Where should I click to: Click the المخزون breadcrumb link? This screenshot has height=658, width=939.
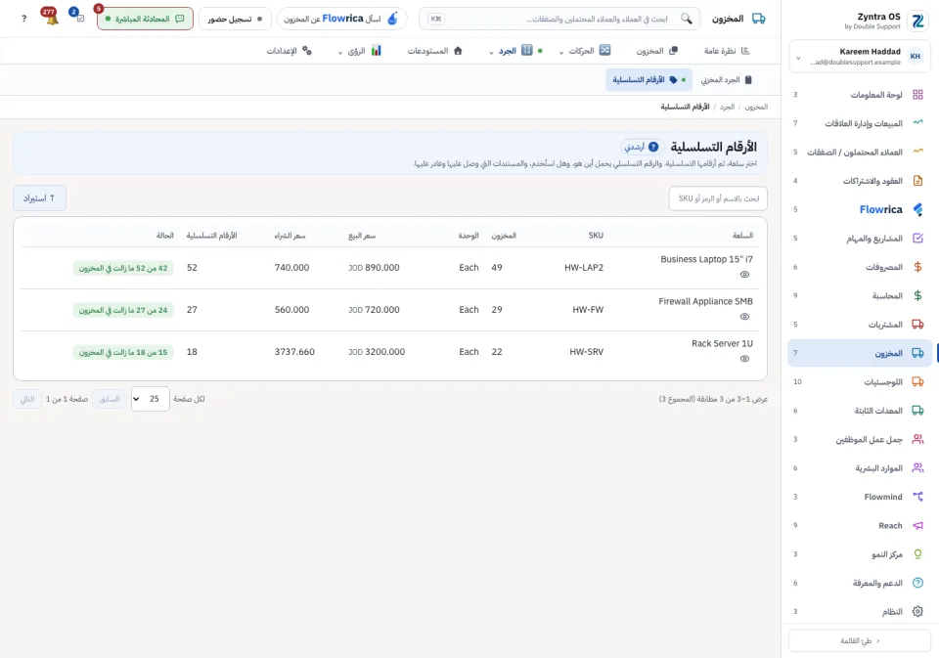[756, 107]
